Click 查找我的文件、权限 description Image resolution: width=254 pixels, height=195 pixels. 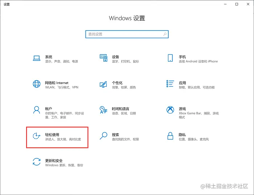126,139
